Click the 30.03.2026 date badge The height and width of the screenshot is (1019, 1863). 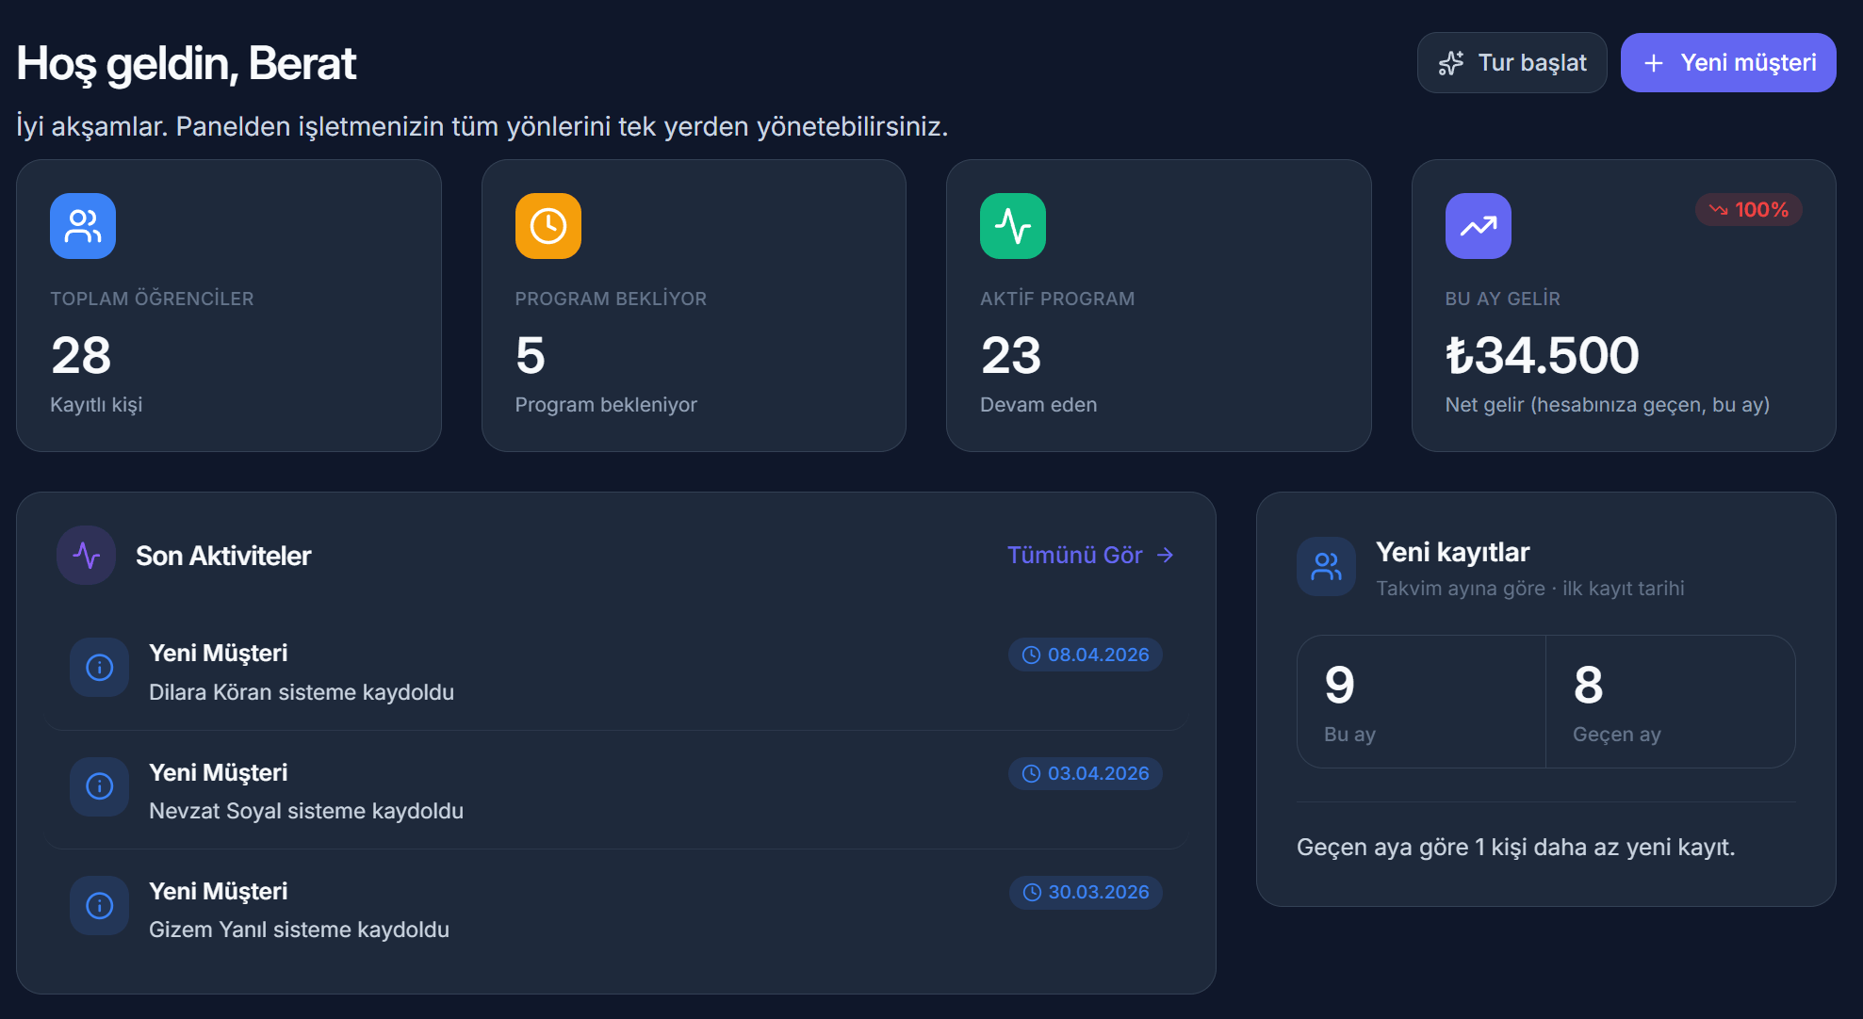coord(1086,892)
